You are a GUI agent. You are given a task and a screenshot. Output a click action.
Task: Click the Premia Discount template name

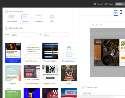(32, 83)
